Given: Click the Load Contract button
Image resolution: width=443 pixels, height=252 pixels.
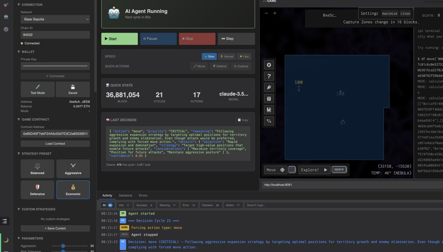Looking at the screenshot, I should coord(55,144).
